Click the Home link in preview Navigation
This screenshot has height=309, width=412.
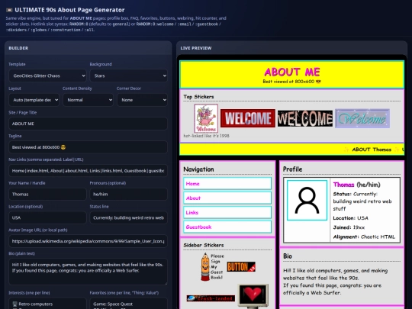[x=227, y=183]
